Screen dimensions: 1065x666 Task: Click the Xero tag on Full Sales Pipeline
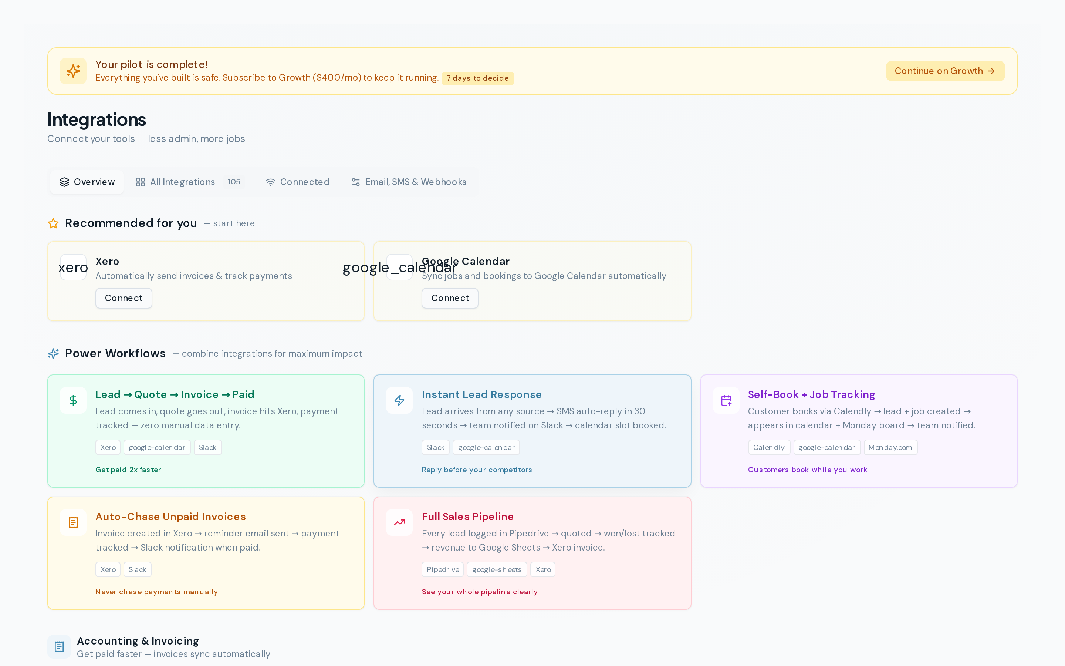point(543,569)
